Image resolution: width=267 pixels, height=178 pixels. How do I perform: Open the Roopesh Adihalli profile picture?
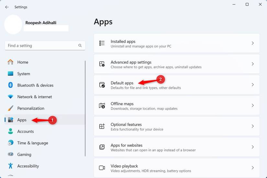tap(13, 25)
